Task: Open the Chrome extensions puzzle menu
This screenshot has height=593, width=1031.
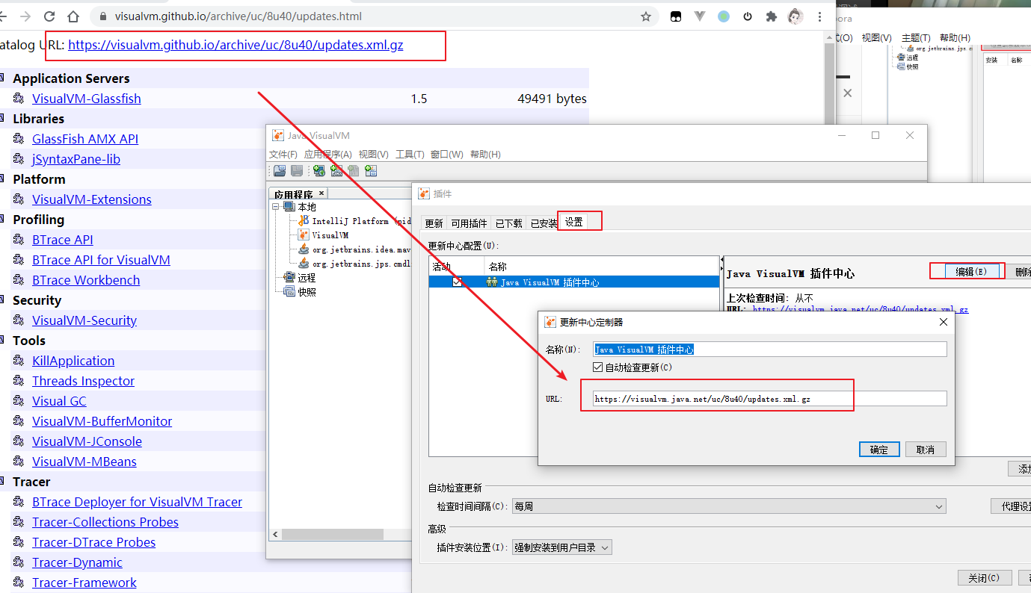Action: 772,16
